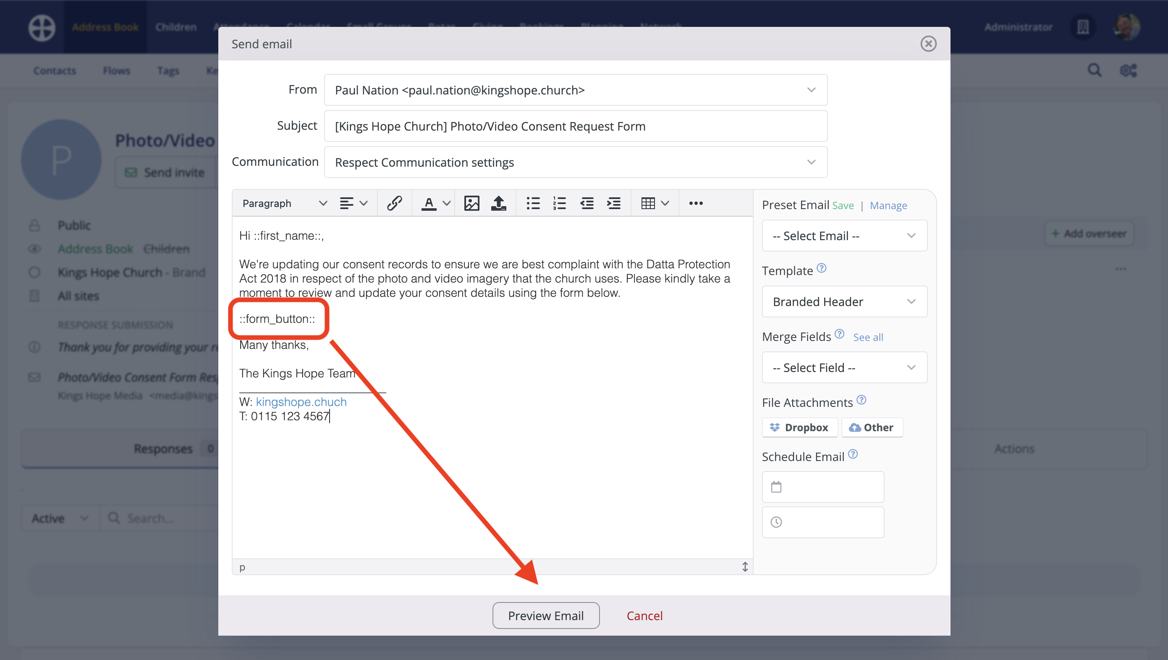
Task: Close the Send email dialog
Action: (928, 44)
